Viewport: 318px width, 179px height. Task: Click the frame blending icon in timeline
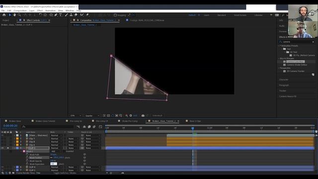tap(89, 127)
